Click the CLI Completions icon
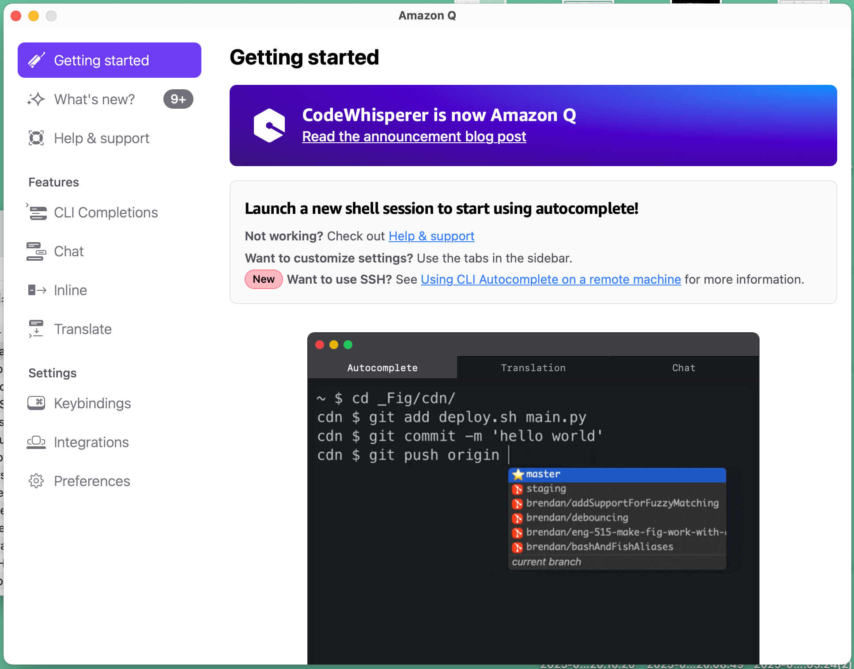The width and height of the screenshot is (854, 669). 36,212
